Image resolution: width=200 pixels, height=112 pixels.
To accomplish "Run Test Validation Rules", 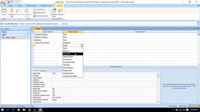I will (x=27, y=13).
